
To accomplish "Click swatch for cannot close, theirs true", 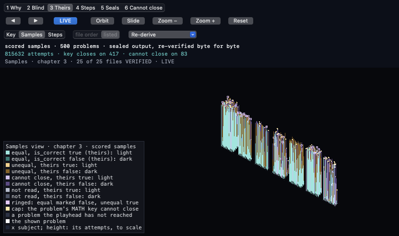I will coord(8,177).
